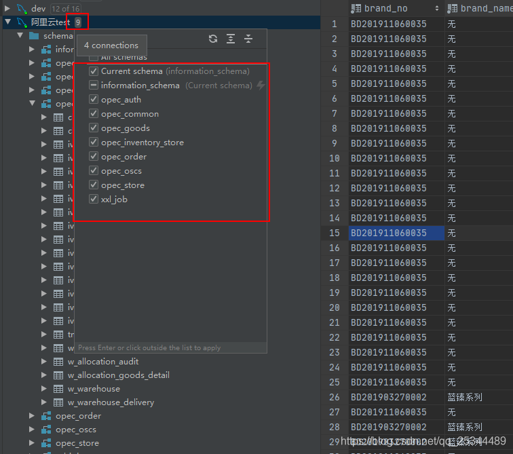Click row number 15 in results grid
The height and width of the screenshot is (454, 513).
(x=335, y=233)
